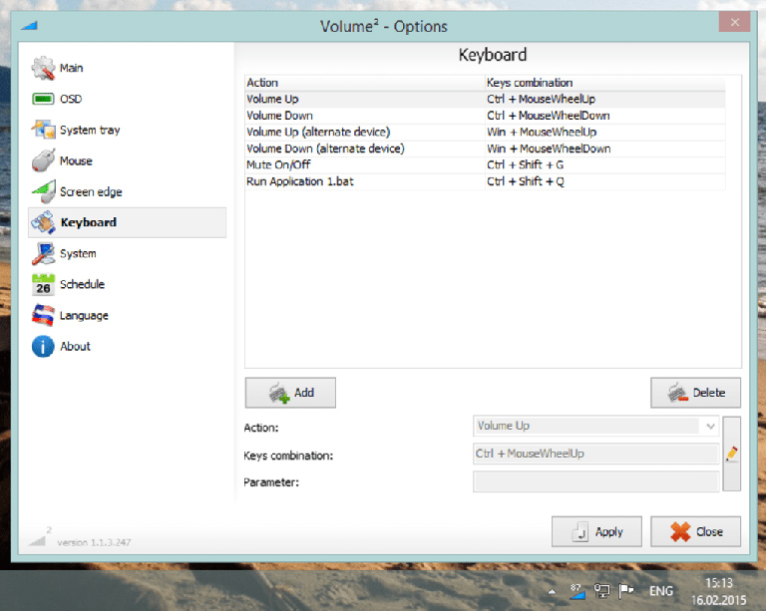The height and width of the screenshot is (611, 766).
Task: Open Screen edge settings
Action: pos(91,191)
